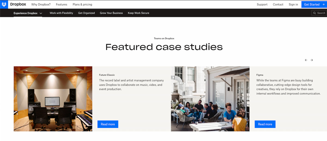
Task: Click the Figma team patio photo
Action: point(210,99)
